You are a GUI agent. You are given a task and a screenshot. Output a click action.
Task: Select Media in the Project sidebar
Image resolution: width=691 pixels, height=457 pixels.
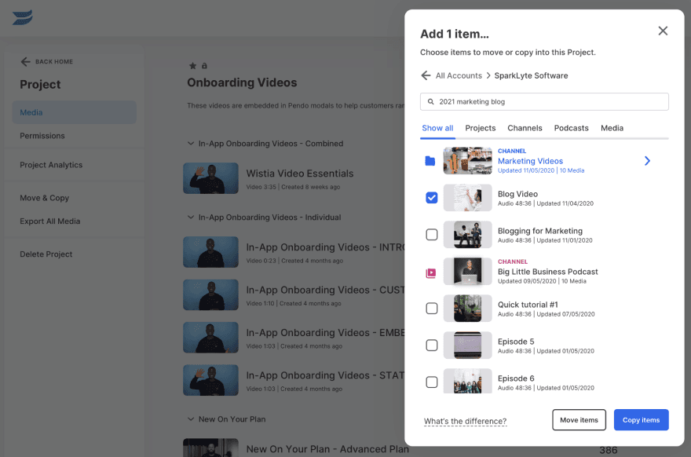click(x=74, y=112)
